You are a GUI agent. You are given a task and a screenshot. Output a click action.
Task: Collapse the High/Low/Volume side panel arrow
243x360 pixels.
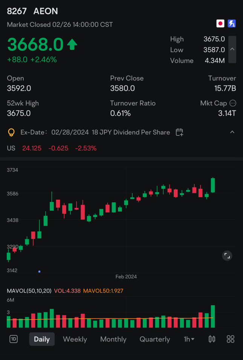232,50
